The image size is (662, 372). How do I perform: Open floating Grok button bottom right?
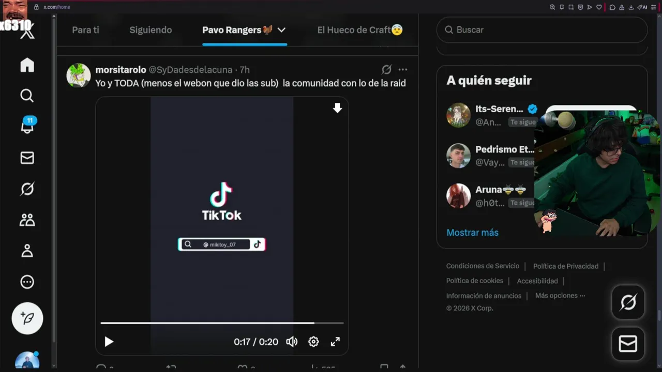point(628,302)
